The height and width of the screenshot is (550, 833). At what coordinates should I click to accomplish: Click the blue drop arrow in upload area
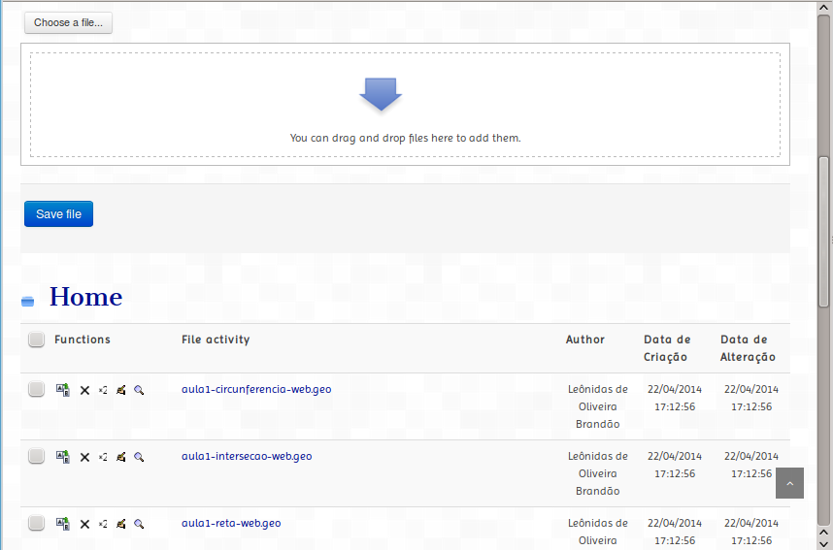pos(381,94)
